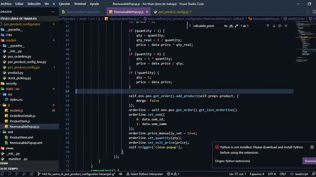Viewport: 316px width, 177px height.
Task: Collapse the static\src folder
Action: coord(12,89)
